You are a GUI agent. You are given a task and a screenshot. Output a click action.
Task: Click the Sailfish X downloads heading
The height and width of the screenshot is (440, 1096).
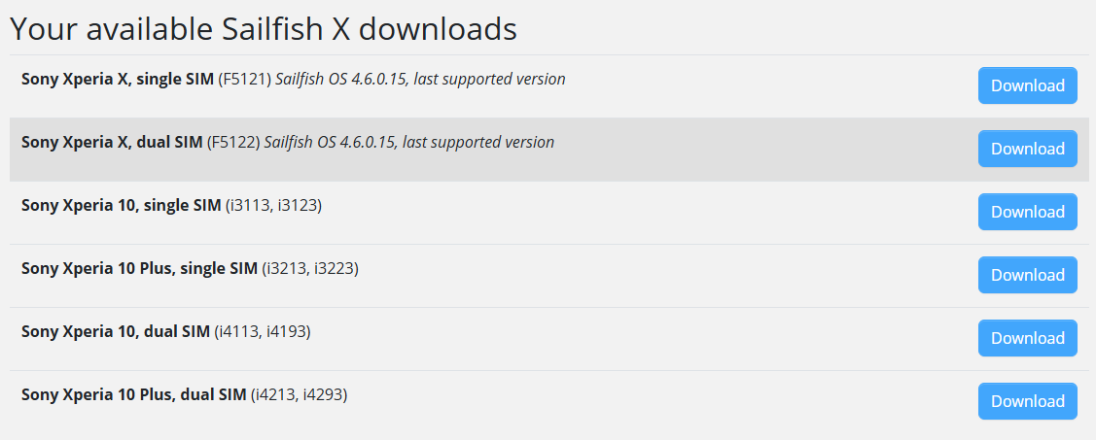pyautogui.click(x=263, y=29)
